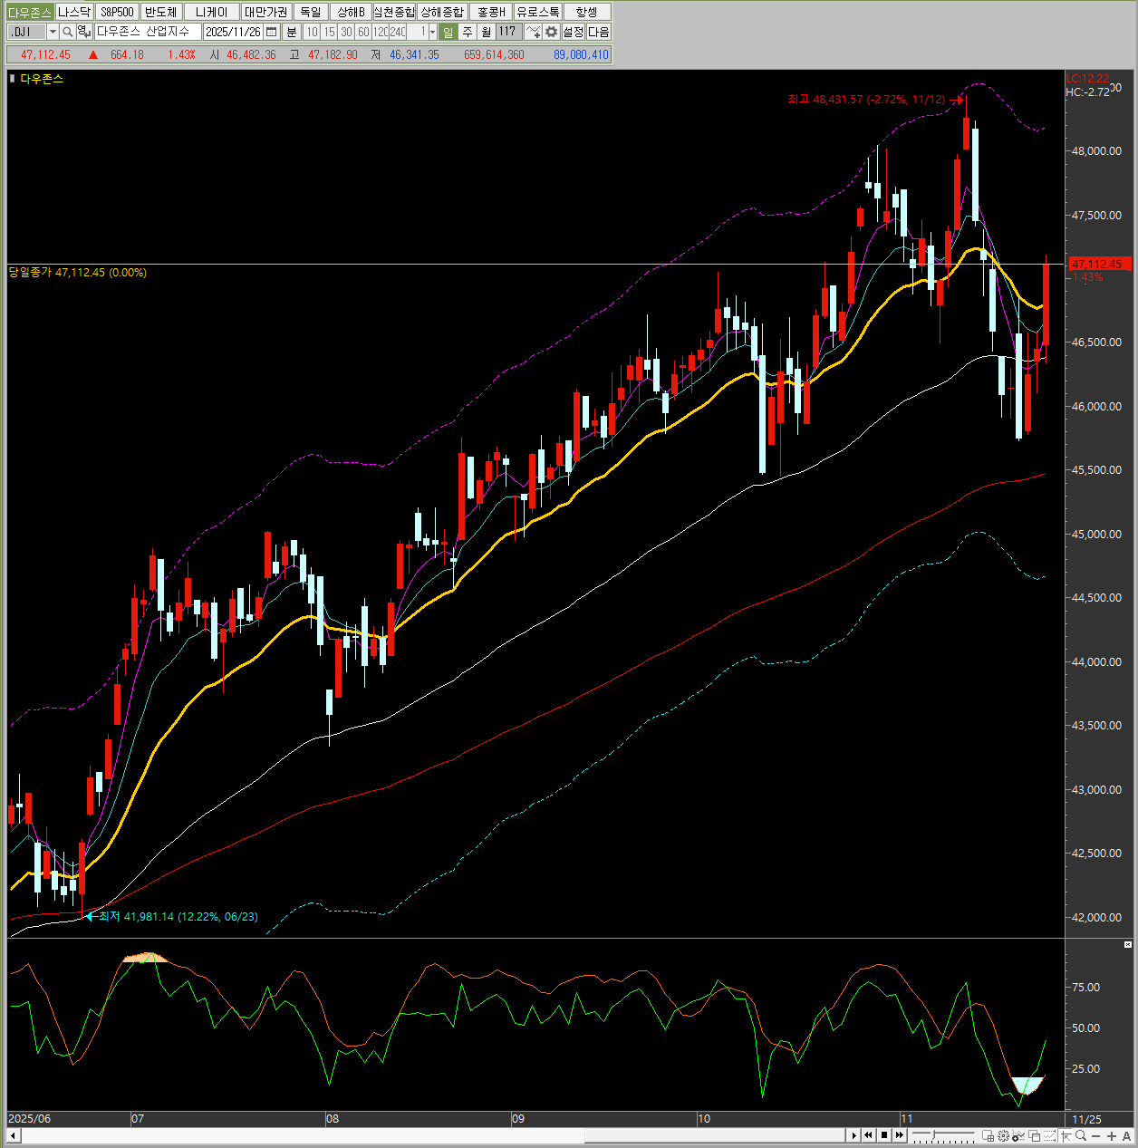
Task: Toggle the 주 weekly period button
Action: point(467,32)
